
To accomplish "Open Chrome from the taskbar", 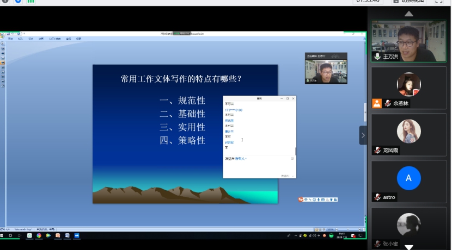I will click(39, 236).
